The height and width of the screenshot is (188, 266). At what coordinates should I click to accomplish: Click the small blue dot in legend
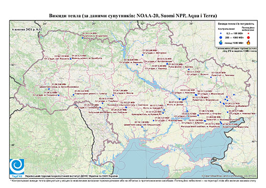click(x=221, y=33)
